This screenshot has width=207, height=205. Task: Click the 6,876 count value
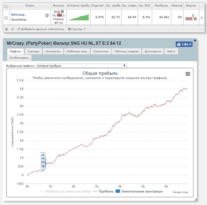click(100, 17)
